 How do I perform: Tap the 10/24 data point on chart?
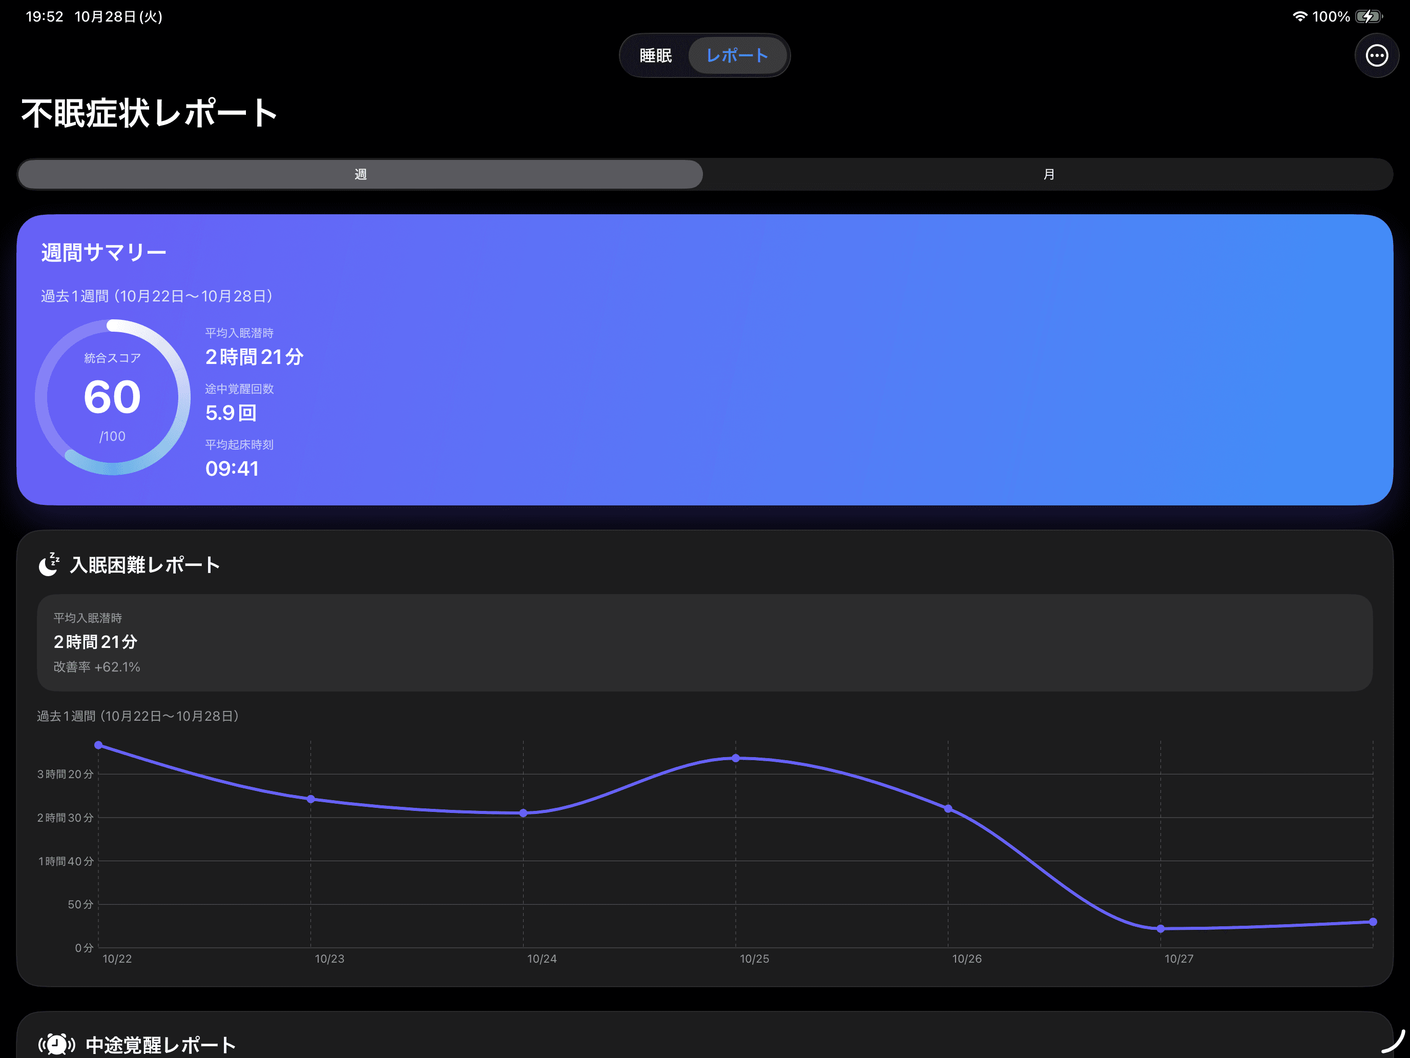click(523, 813)
